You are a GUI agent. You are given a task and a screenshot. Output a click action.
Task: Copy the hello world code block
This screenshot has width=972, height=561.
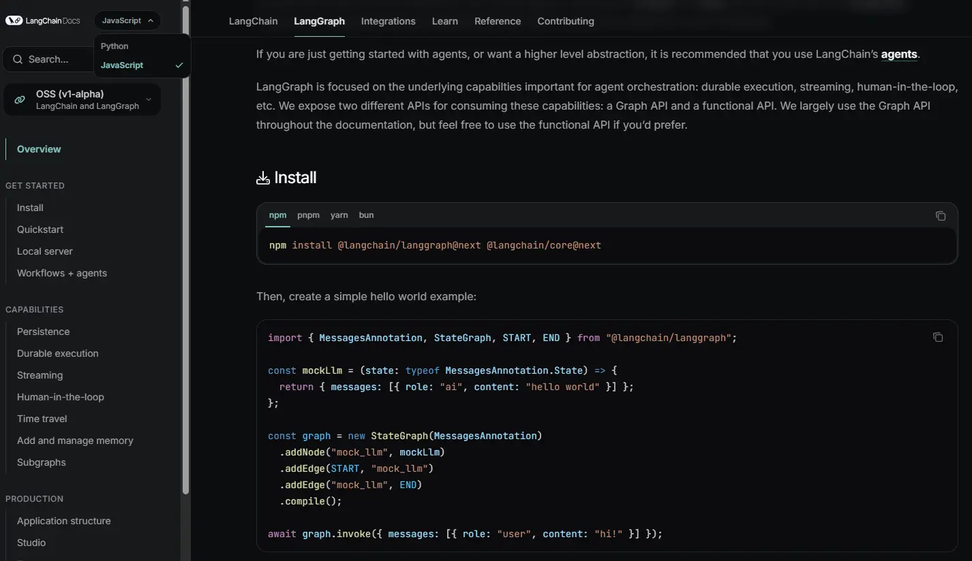coord(938,337)
